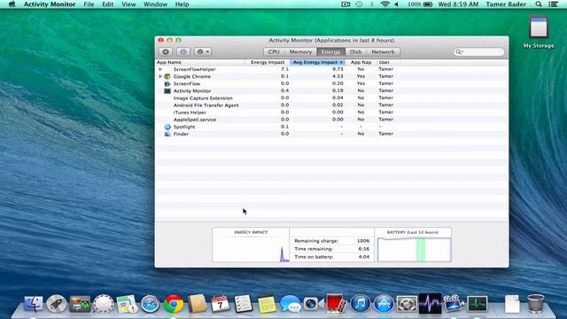The width and height of the screenshot is (567, 319).
Task: Sort by App Name column
Action: pyautogui.click(x=169, y=62)
